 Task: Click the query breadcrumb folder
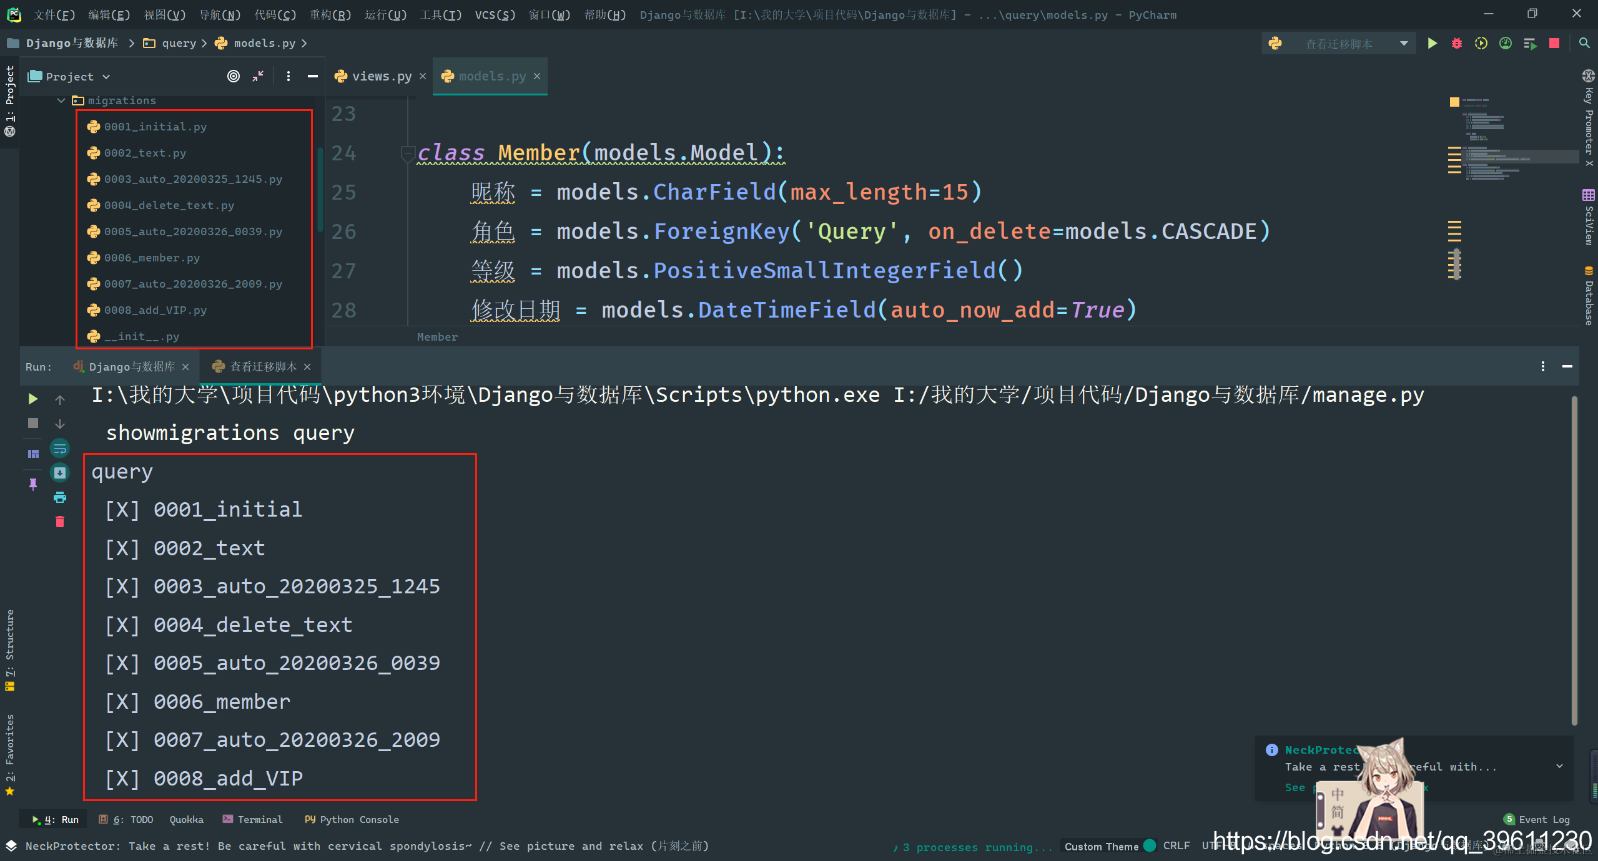(x=171, y=43)
